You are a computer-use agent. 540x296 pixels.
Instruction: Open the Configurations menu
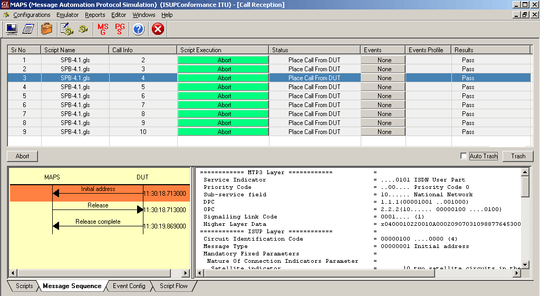tap(32, 15)
